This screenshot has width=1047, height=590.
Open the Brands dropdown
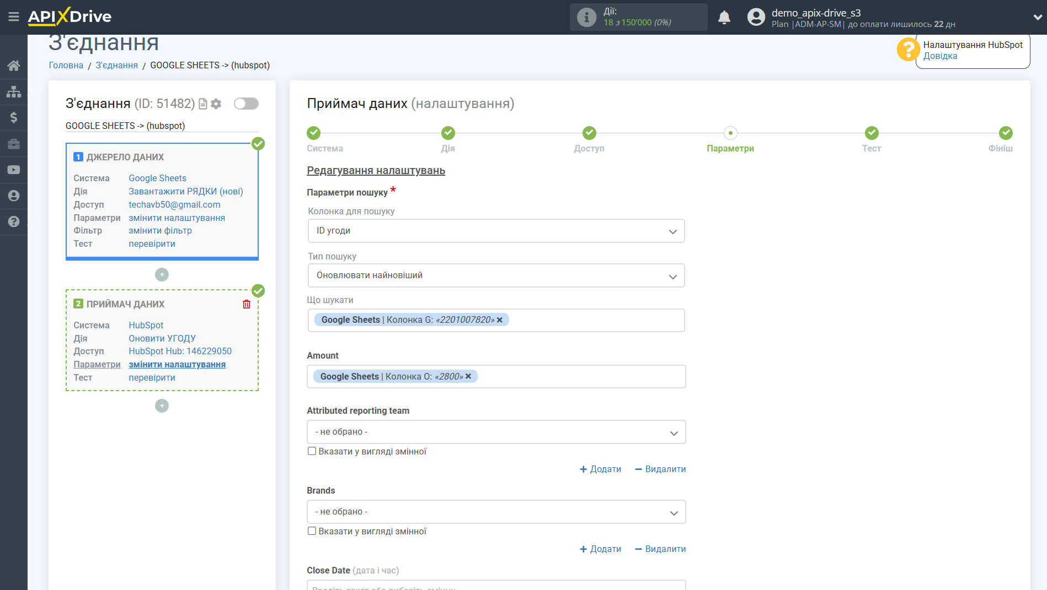pyautogui.click(x=496, y=512)
